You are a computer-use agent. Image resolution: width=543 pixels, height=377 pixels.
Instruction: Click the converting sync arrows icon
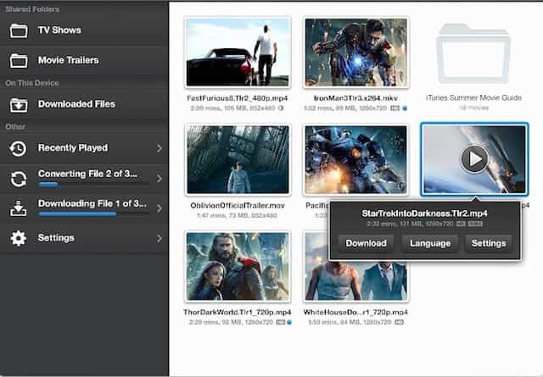[19, 179]
